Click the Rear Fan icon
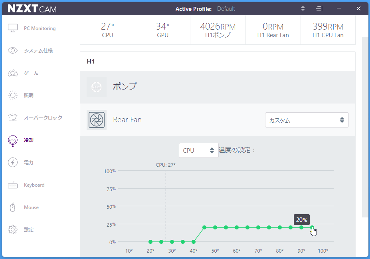 (97, 120)
